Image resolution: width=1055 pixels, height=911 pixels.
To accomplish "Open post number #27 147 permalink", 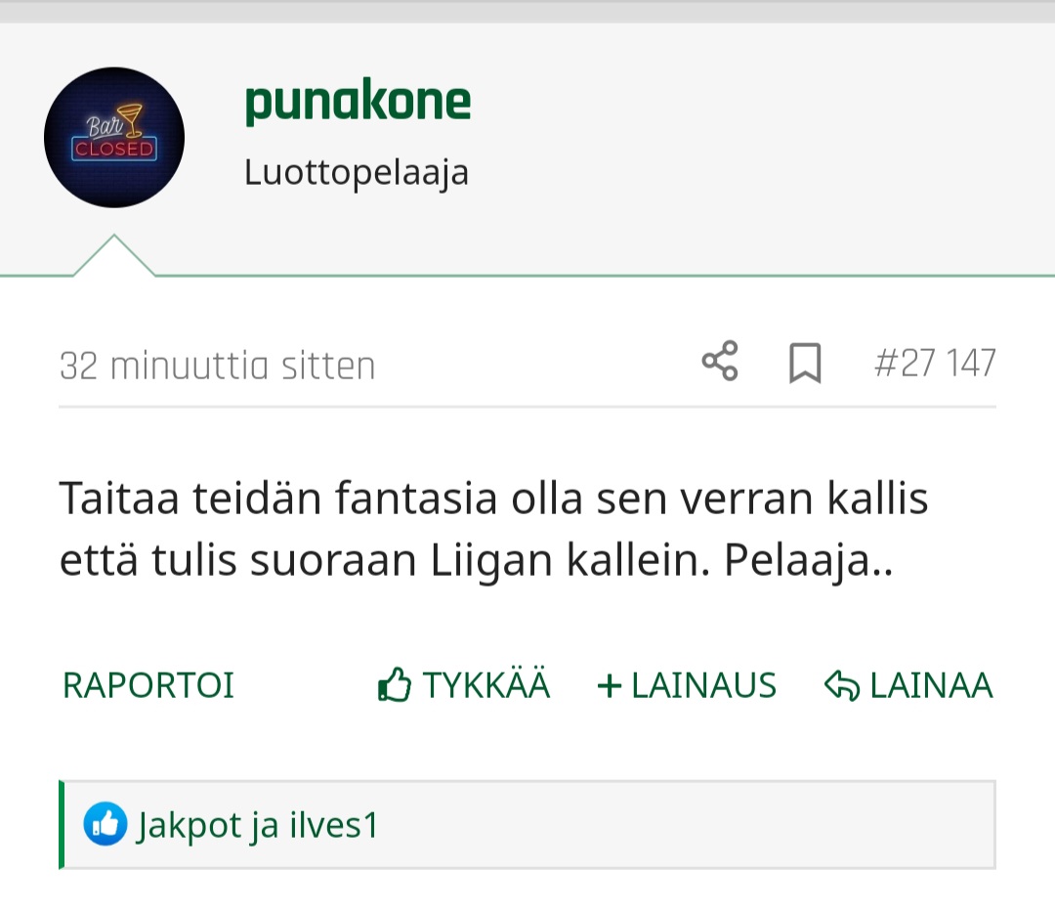I will pyautogui.click(x=935, y=364).
